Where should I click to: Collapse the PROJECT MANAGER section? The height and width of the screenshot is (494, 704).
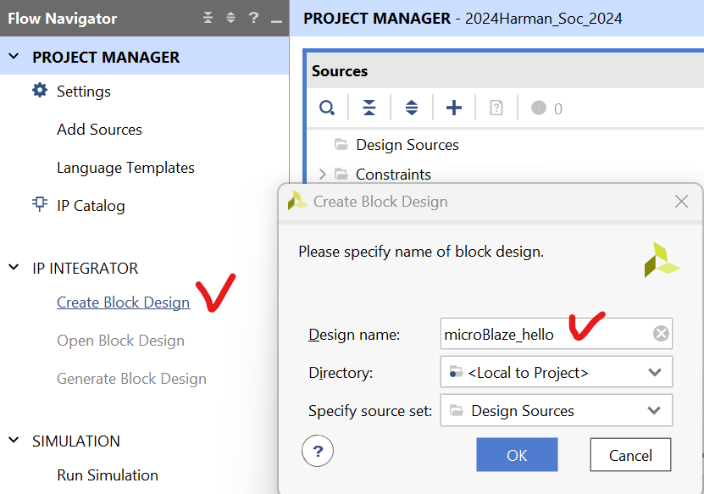[14, 57]
